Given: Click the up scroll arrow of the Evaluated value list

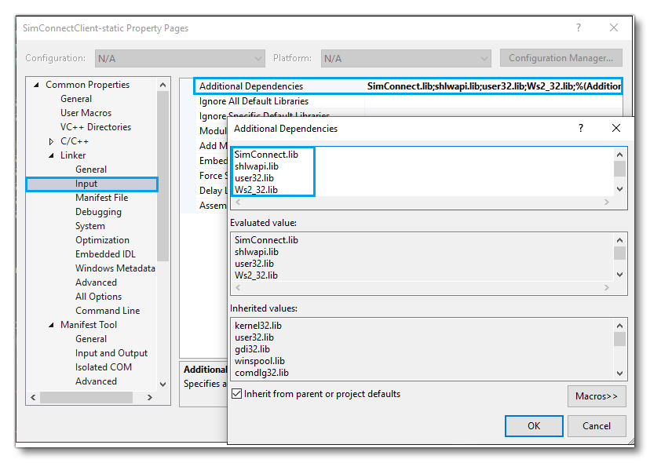Looking at the screenshot, I should tap(620, 239).
